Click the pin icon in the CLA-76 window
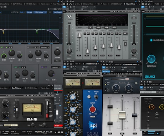Image resolution: width=164 pixels, height=136 pixels. coord(49,86)
